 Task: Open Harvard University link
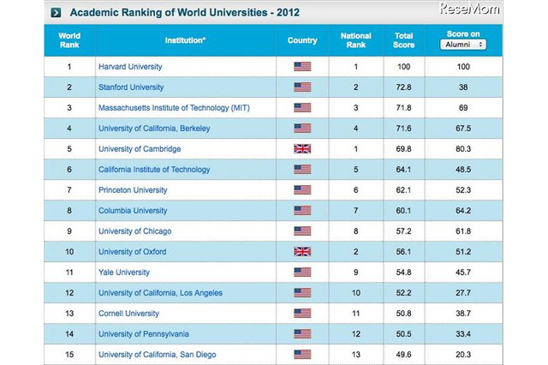(130, 67)
